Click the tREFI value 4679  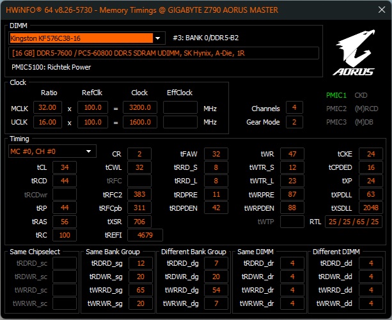point(145,235)
